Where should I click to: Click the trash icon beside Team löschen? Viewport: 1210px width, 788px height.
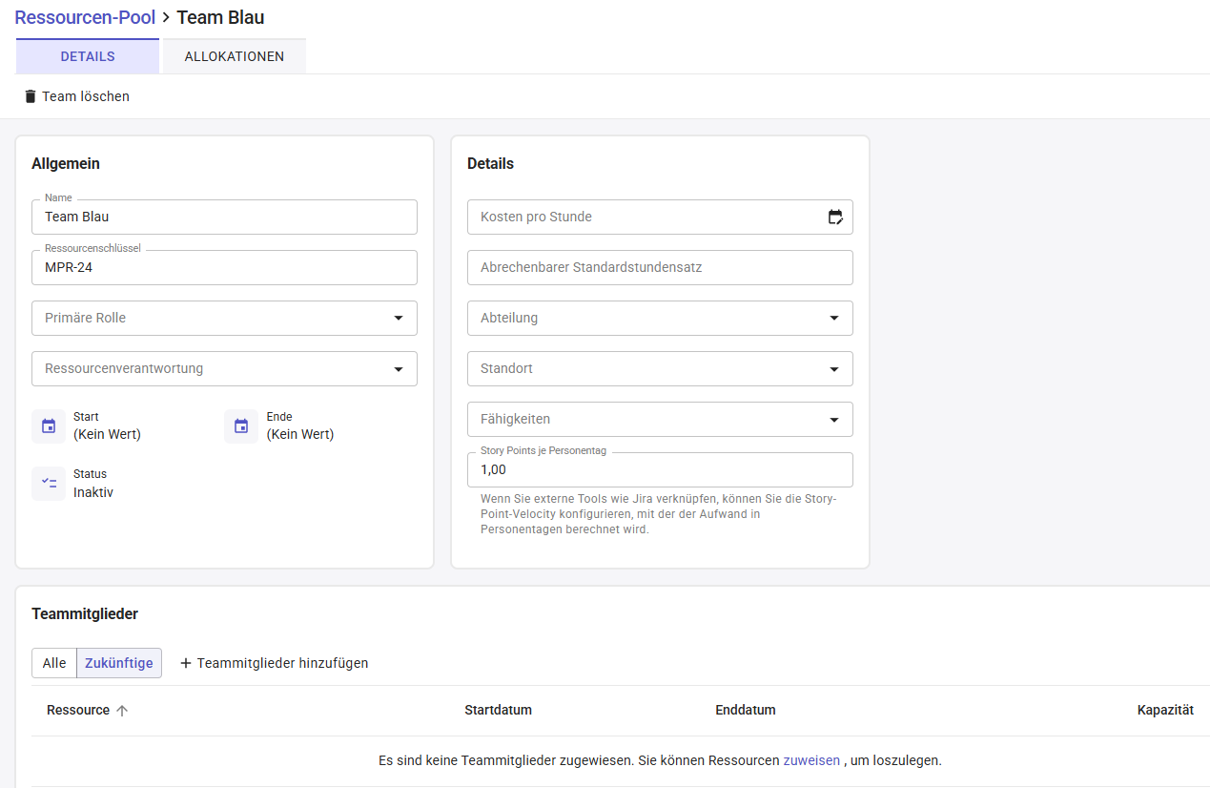[x=31, y=96]
